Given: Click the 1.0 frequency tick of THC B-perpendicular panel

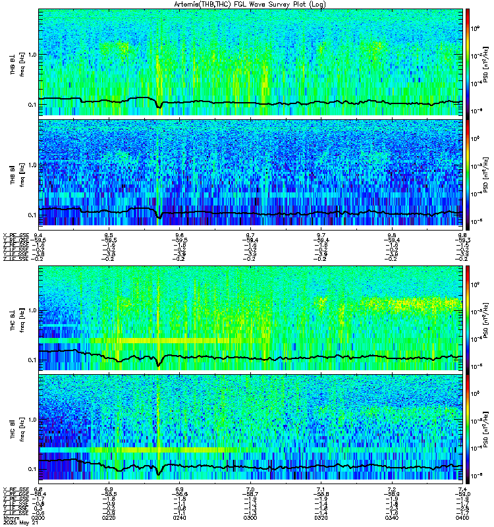Looking at the screenshot, I should [32, 310].
